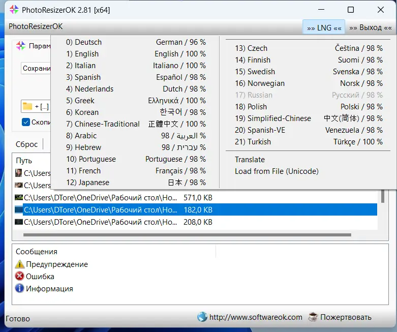Click the Информация info entry
397x332 pixels.
[49, 288]
